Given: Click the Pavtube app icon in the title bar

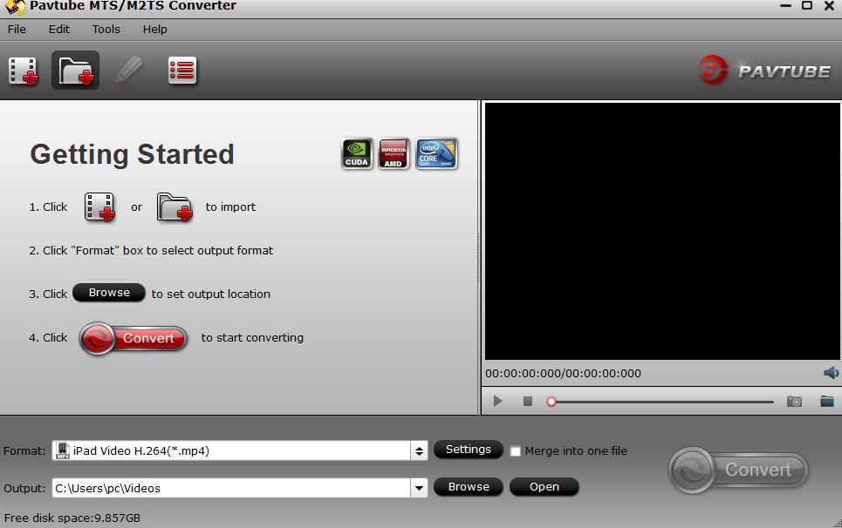Looking at the screenshot, I should point(14,6).
